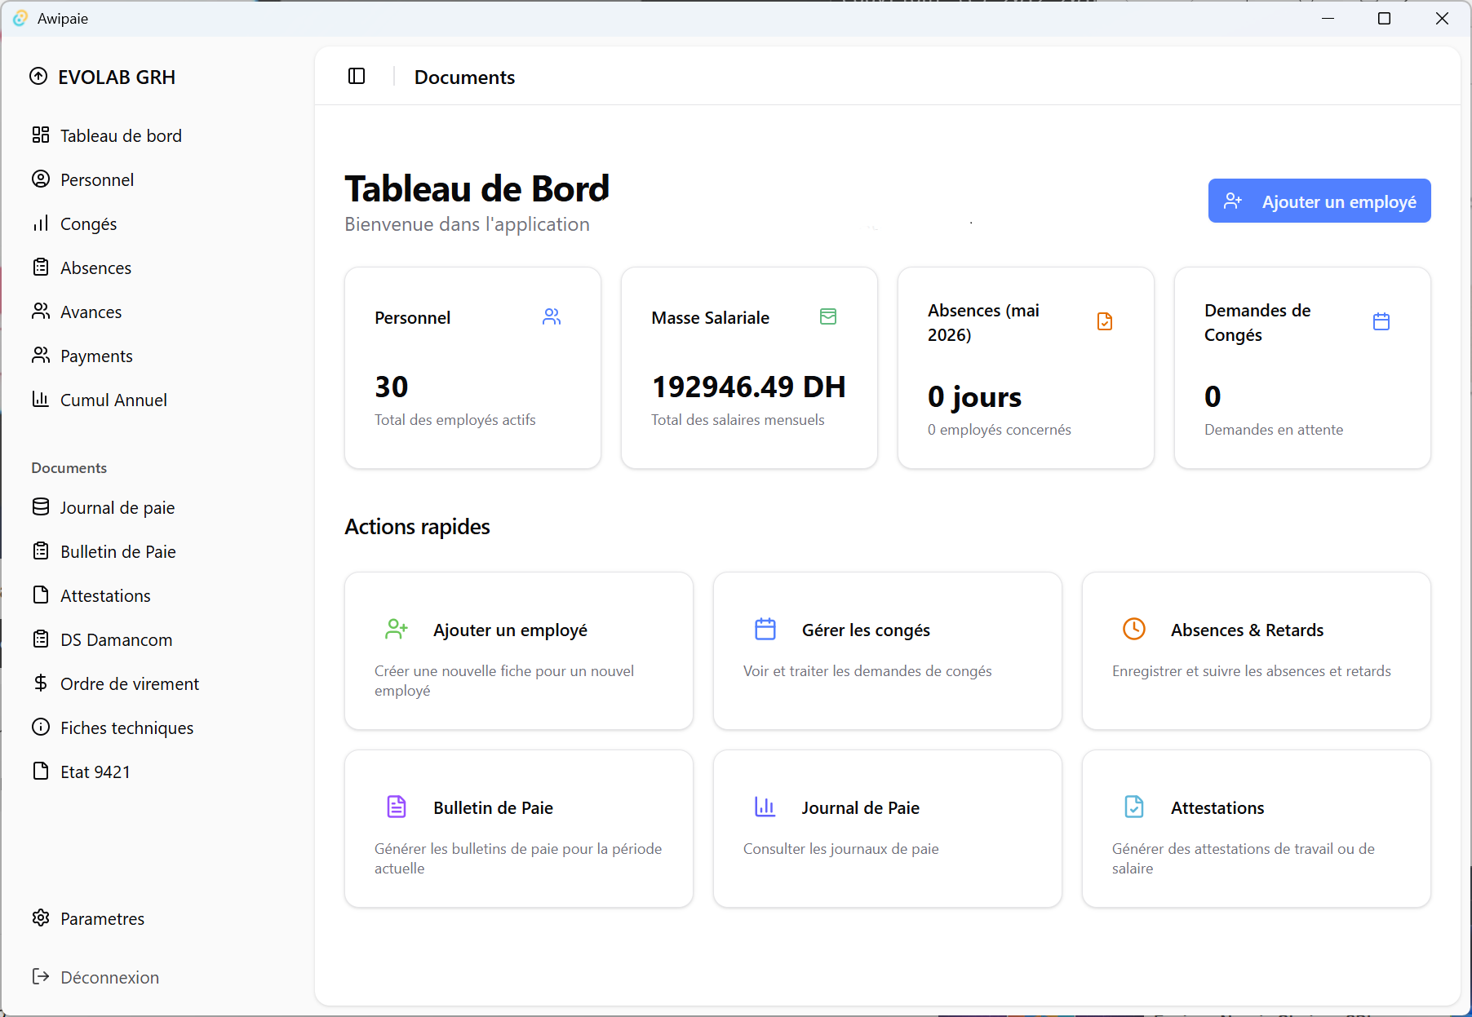
Task: Click the Masse Salariale stat card
Action: tap(750, 368)
